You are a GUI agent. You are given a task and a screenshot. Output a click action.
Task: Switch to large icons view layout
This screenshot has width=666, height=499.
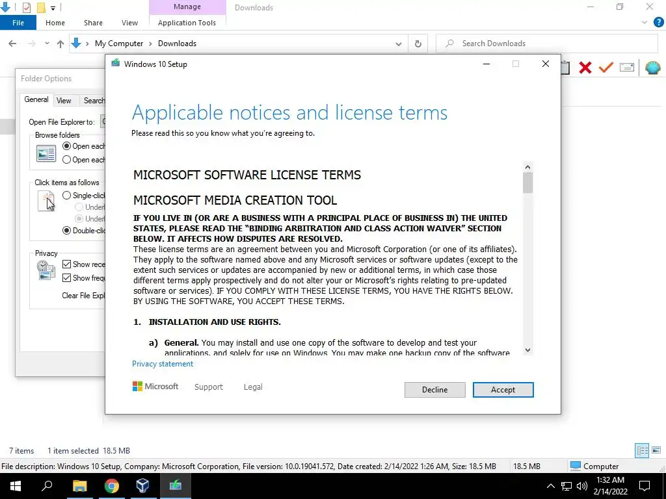click(x=656, y=450)
